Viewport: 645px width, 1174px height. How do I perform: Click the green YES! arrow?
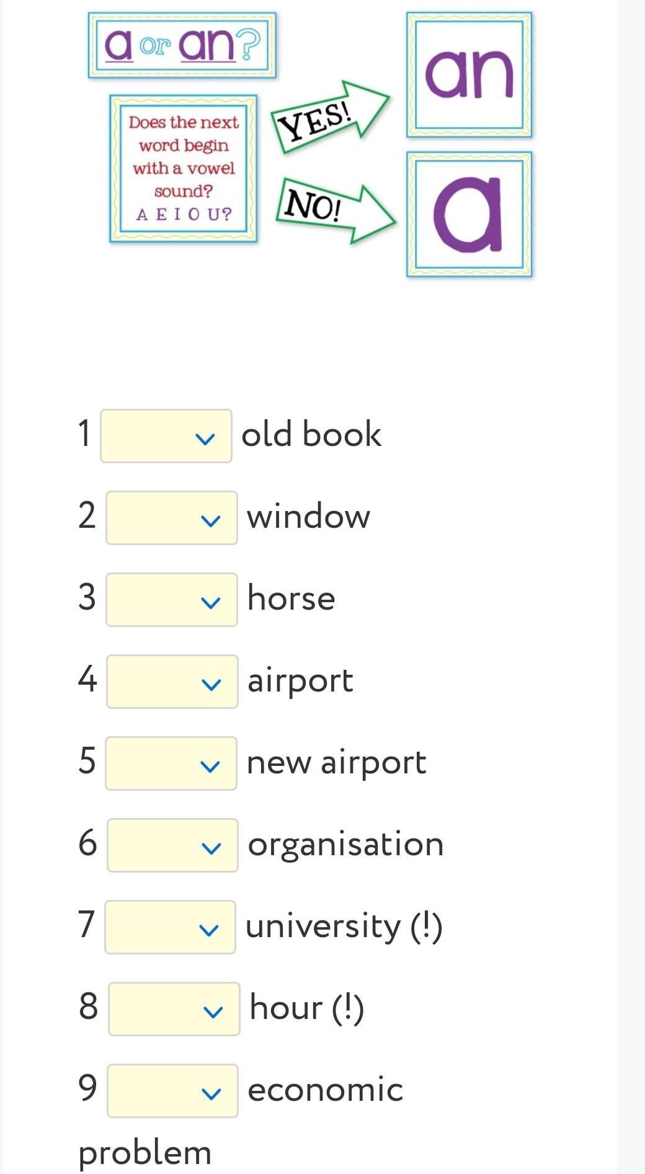click(x=327, y=115)
